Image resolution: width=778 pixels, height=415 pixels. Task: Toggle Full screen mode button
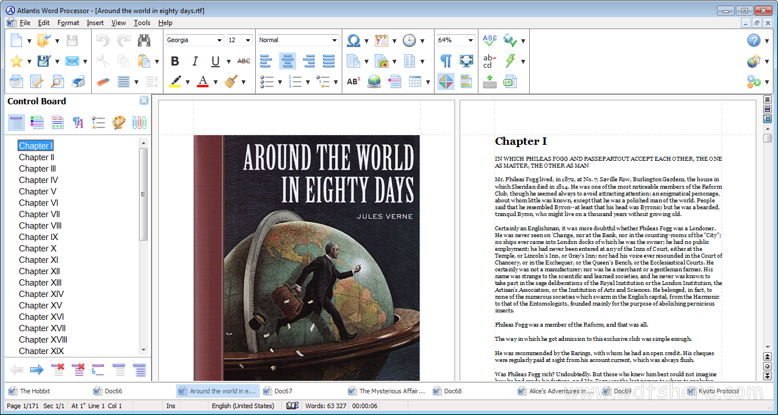[x=466, y=61]
